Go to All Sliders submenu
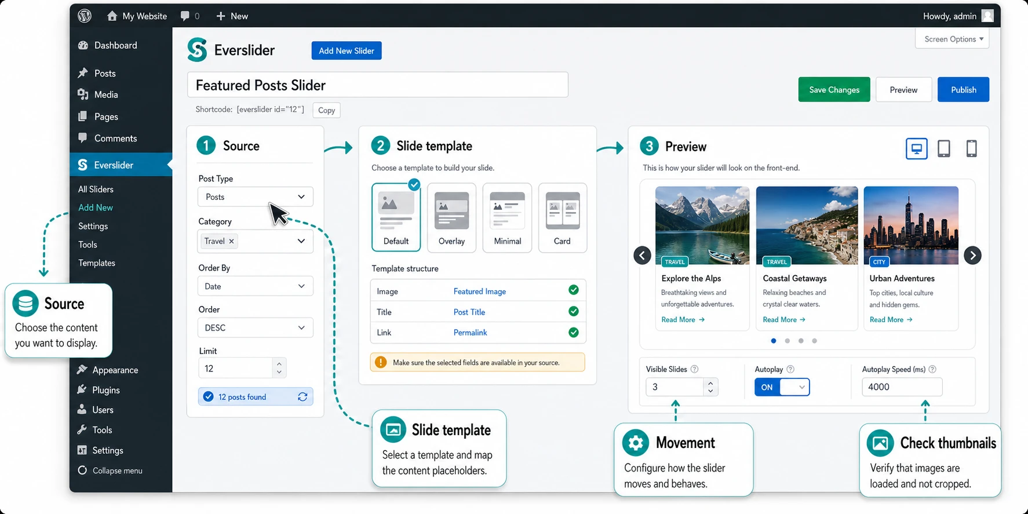1028x514 pixels. click(96, 189)
